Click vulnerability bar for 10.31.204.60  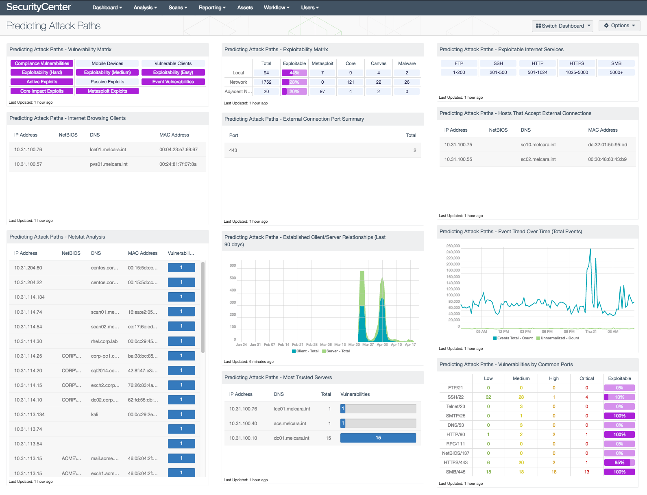coord(181,267)
